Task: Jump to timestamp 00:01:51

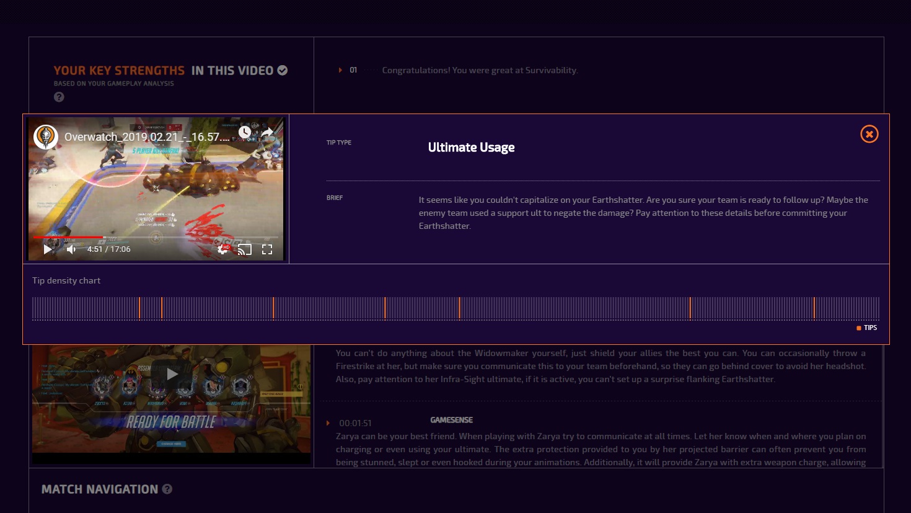Action: (x=355, y=423)
